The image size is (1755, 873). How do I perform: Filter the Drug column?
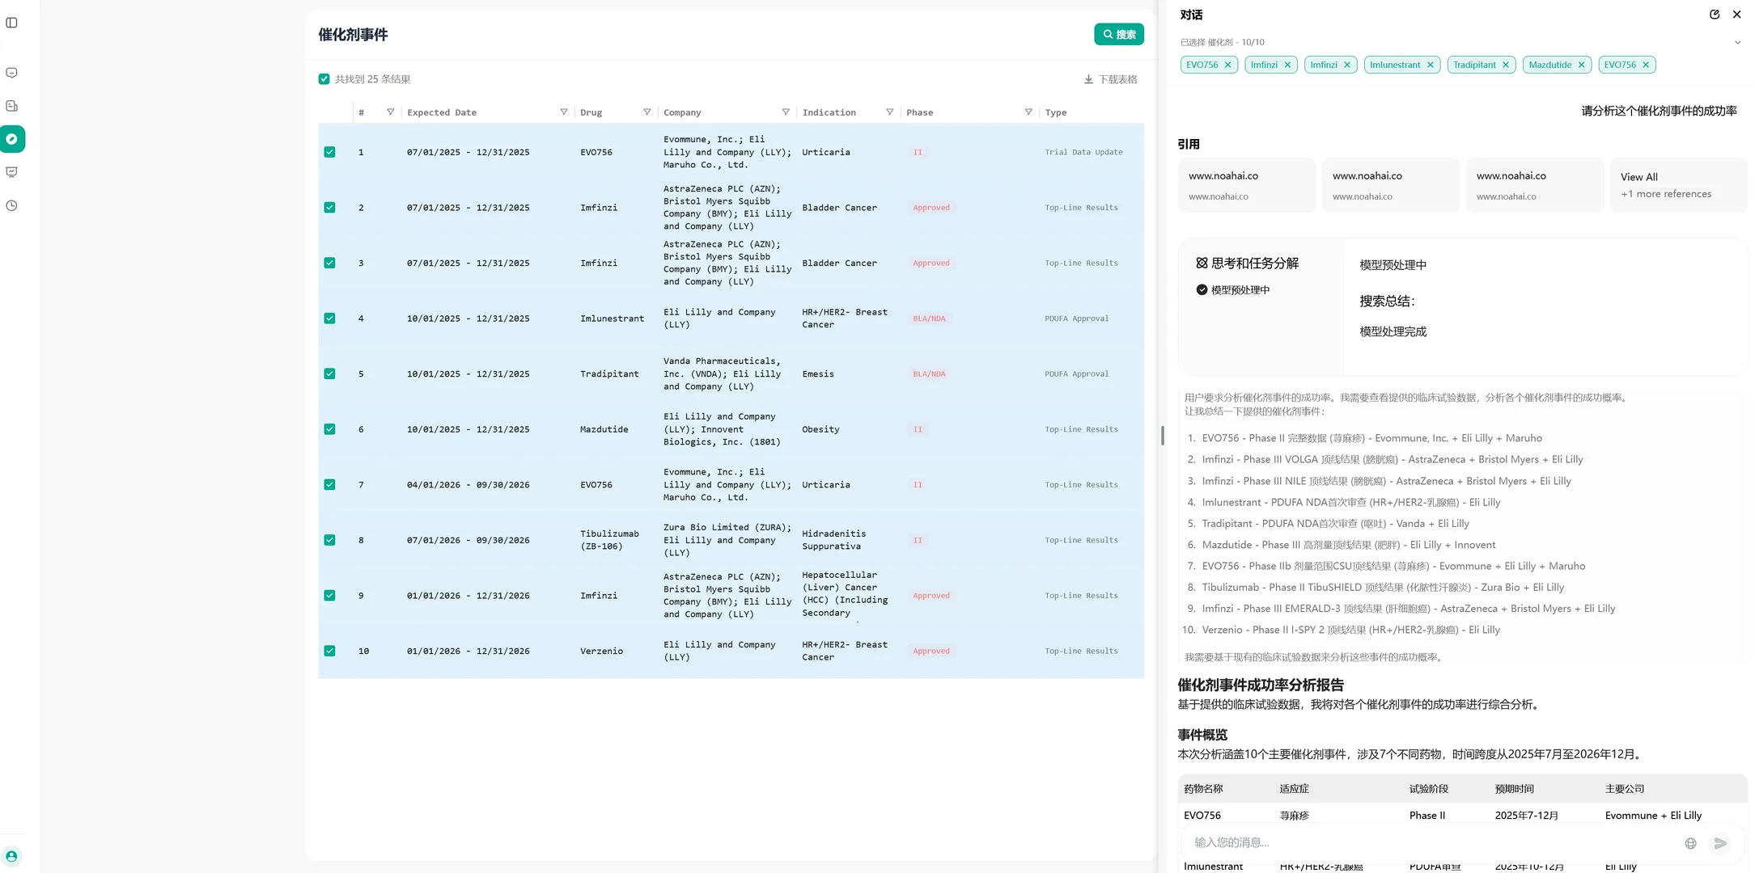click(x=647, y=112)
